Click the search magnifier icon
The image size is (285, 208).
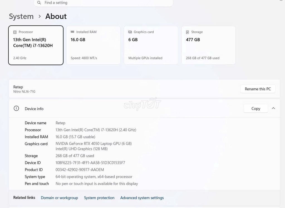[x=39, y=3]
